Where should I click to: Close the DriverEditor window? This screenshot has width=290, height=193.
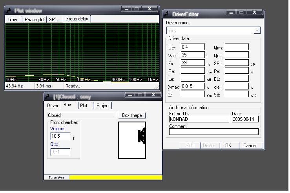tap(254, 13)
